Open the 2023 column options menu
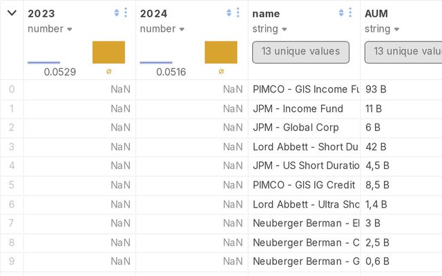The width and height of the screenshot is (442, 276). [126, 12]
